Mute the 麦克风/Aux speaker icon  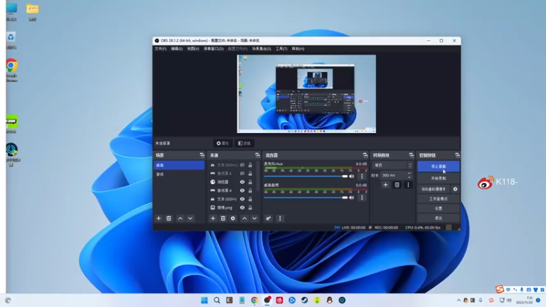point(351,176)
